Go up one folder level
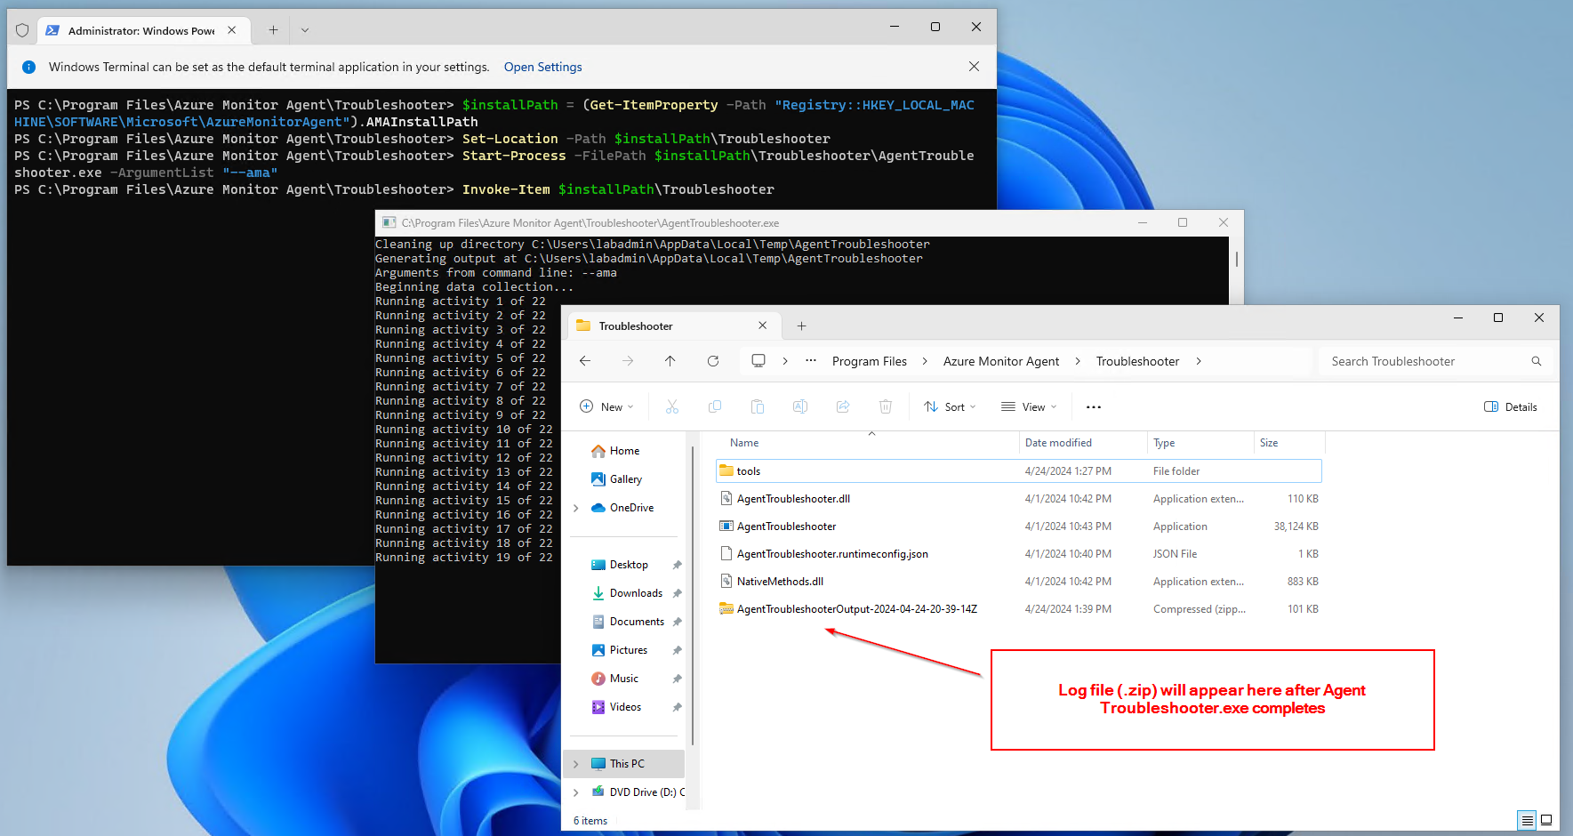1573x836 pixels. point(670,361)
